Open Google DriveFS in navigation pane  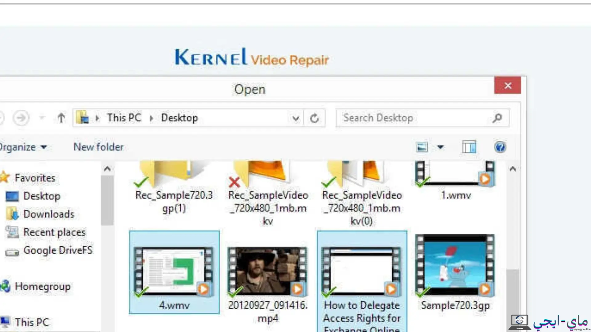[58, 251]
